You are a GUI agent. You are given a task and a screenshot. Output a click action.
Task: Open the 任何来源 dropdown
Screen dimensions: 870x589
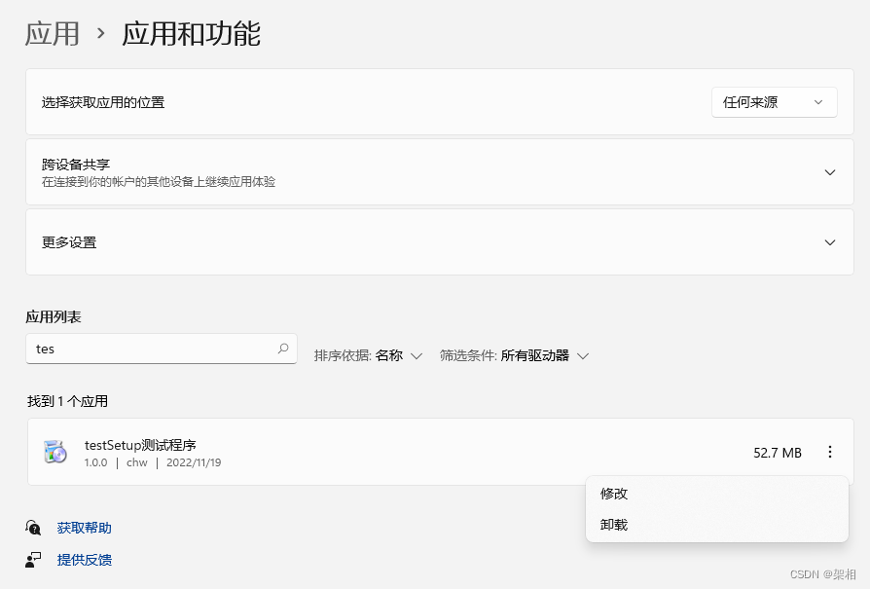tap(774, 102)
